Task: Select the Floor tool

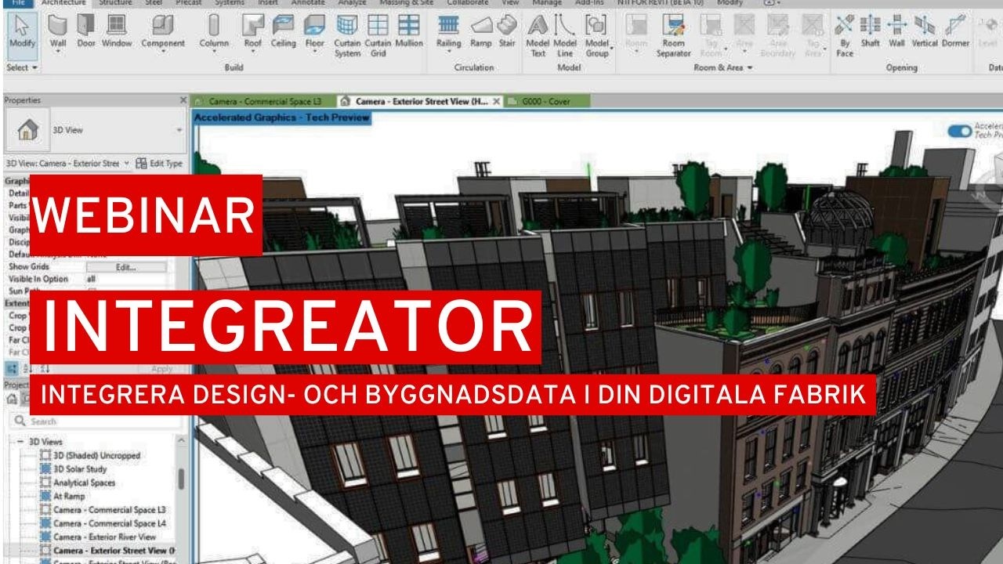Action: (x=314, y=33)
